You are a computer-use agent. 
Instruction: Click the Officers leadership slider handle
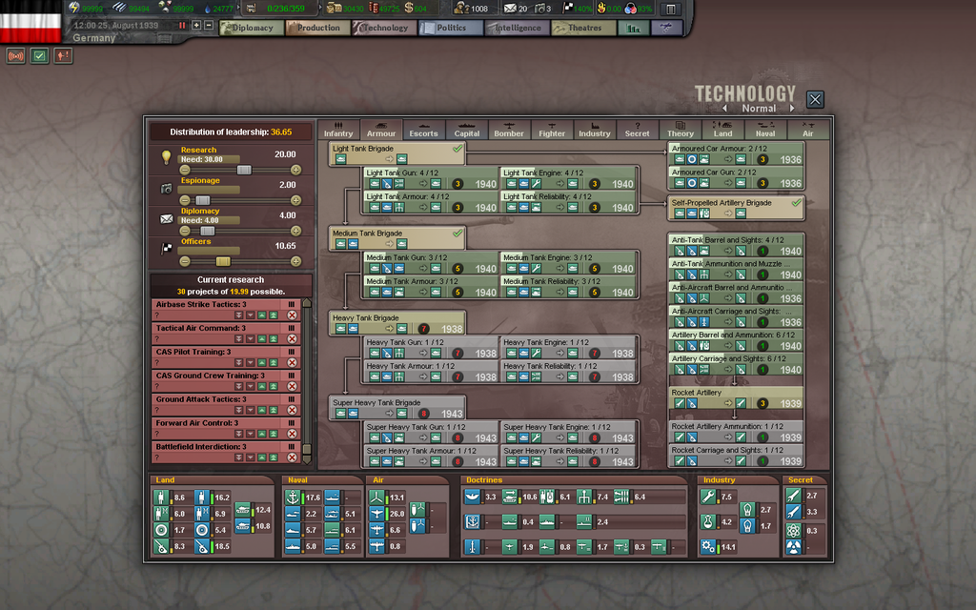click(x=223, y=261)
